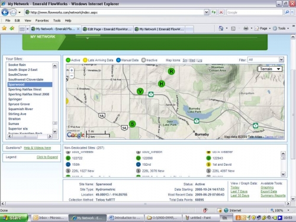This screenshot has height=222, width=296.
Task: Click the Help & Videos here link
Action: coord(37,148)
